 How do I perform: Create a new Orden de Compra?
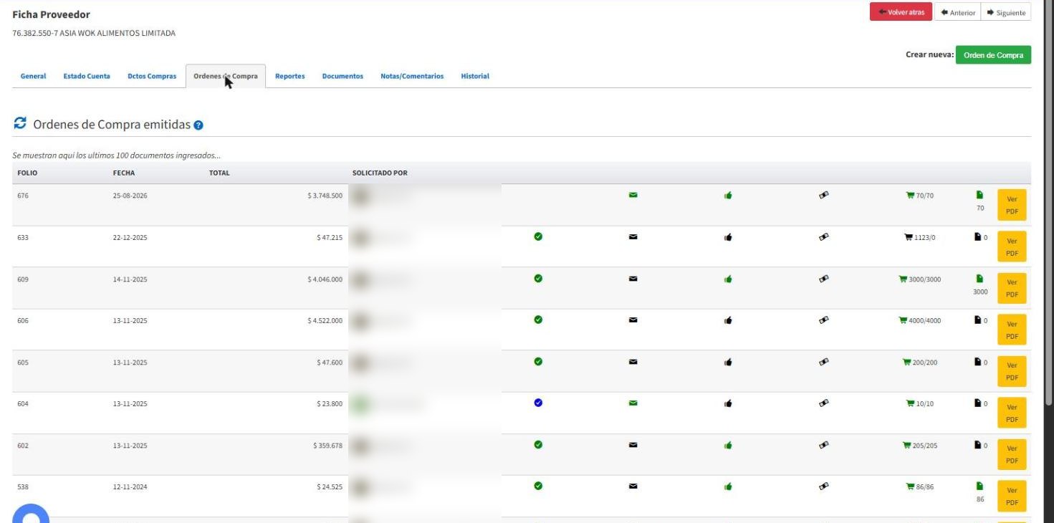tap(993, 55)
